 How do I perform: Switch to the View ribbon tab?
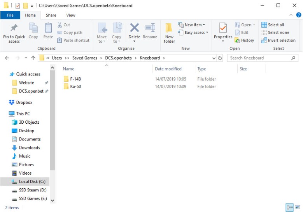click(71, 15)
